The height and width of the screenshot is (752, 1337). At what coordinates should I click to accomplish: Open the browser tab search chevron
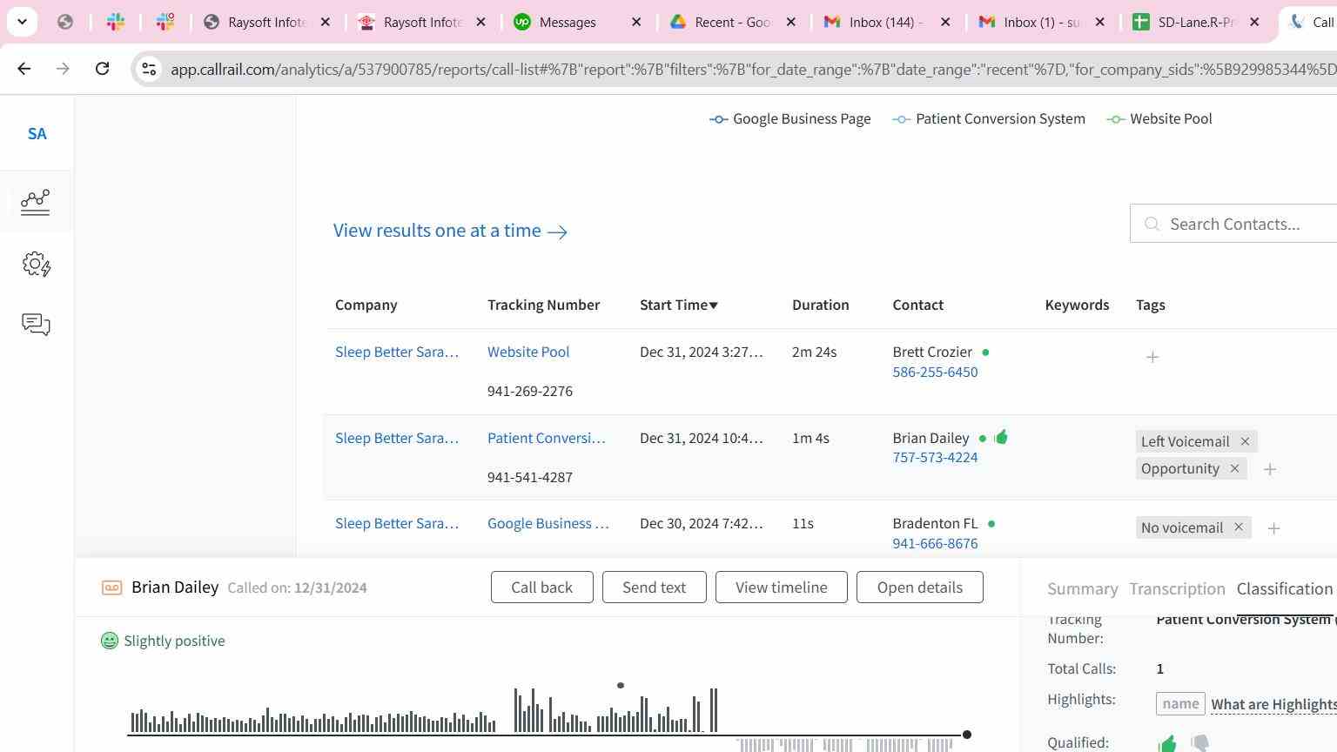coord(22,22)
